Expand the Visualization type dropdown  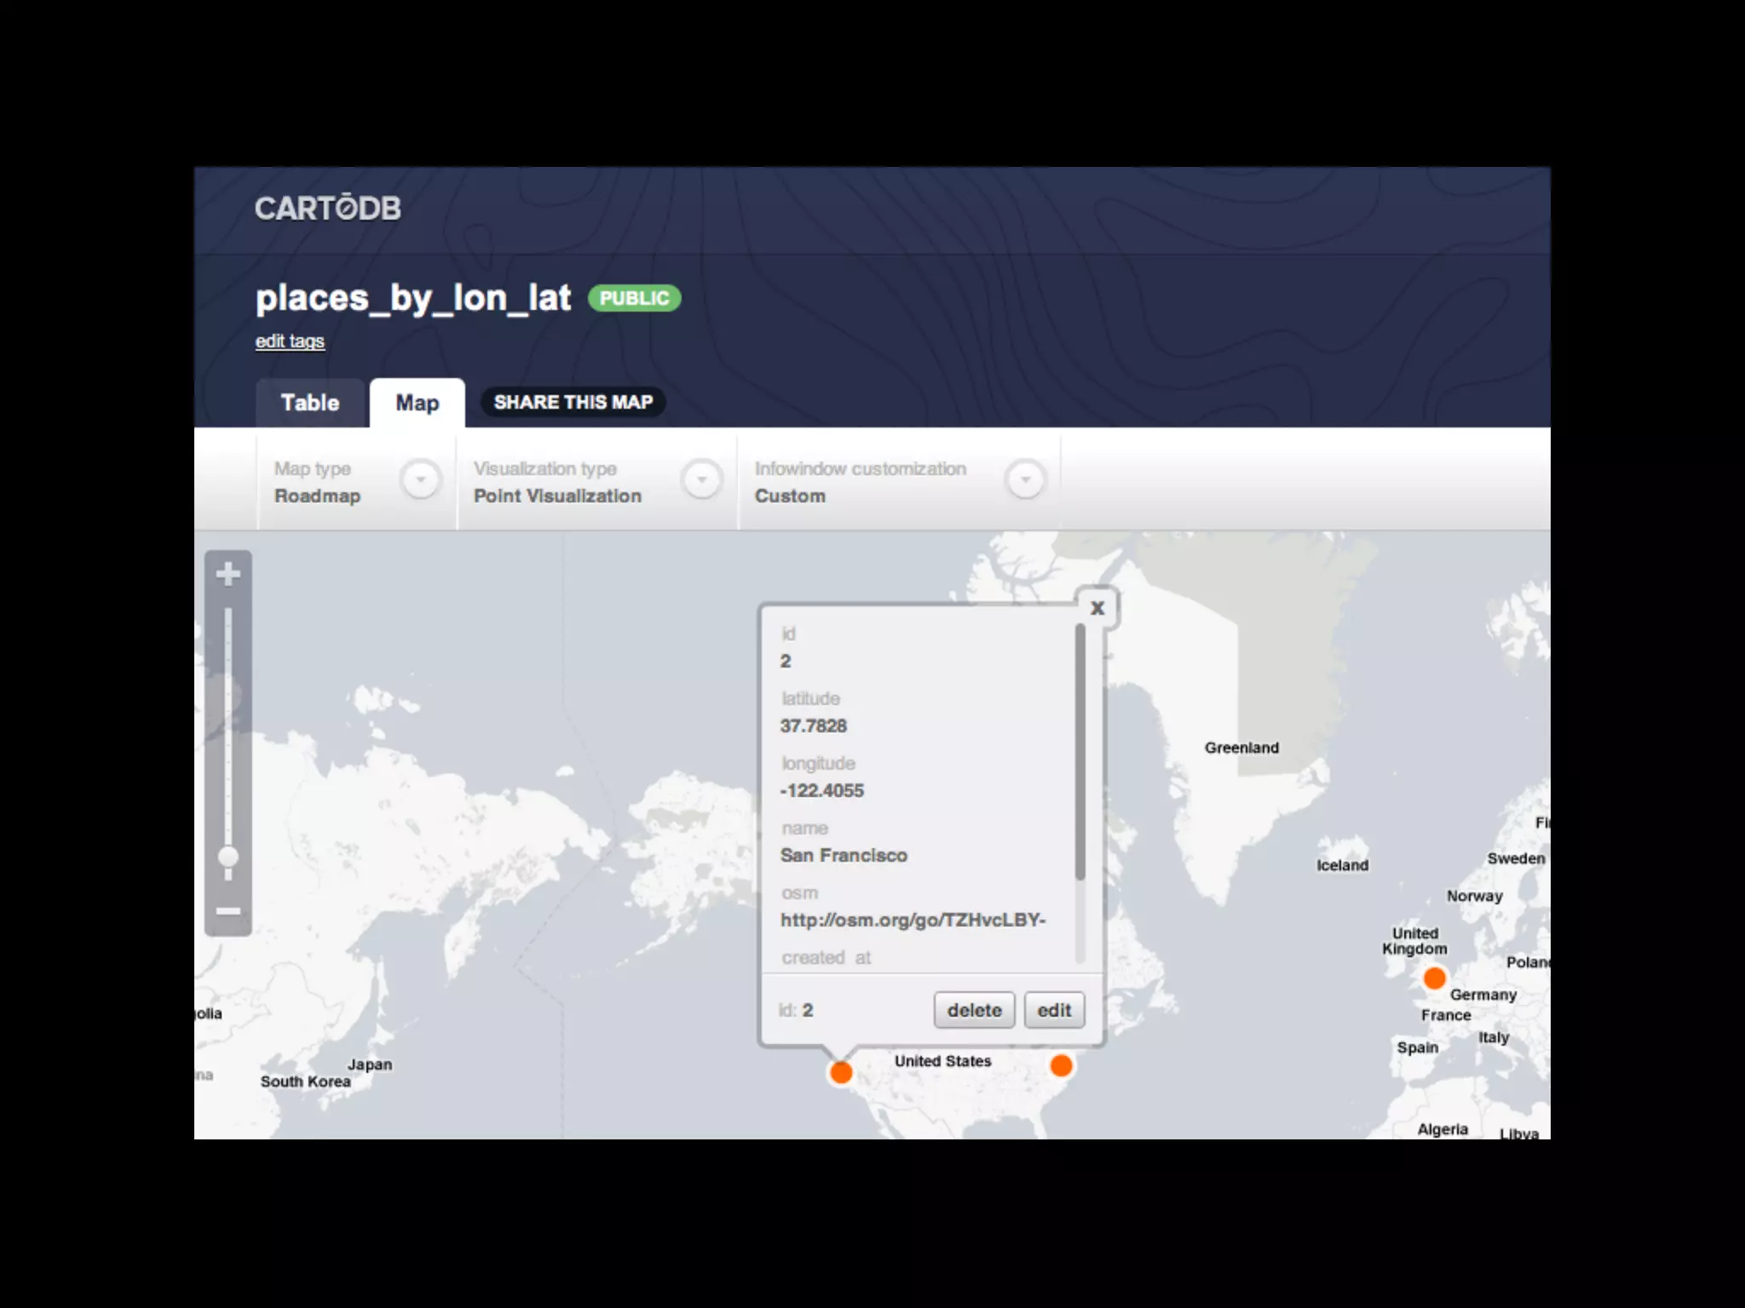[701, 480]
